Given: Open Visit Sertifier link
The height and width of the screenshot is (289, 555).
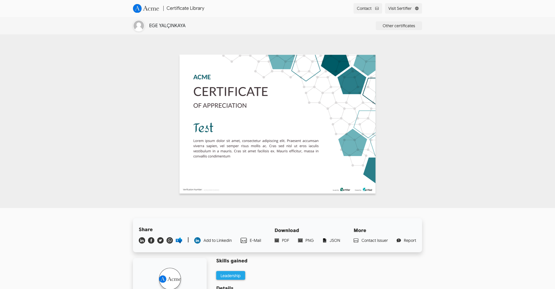Looking at the screenshot, I should pyautogui.click(x=403, y=8).
